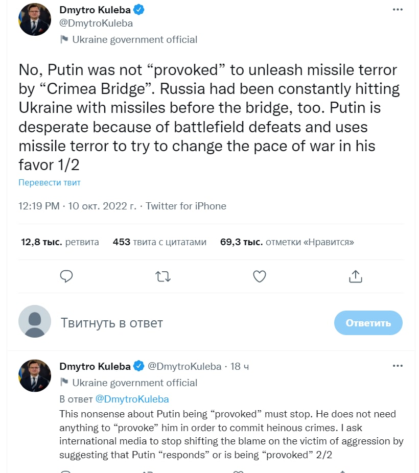Image resolution: width=419 pixels, height=473 pixels.
Task: Click the retweet arrows icon
Action: coord(163,276)
